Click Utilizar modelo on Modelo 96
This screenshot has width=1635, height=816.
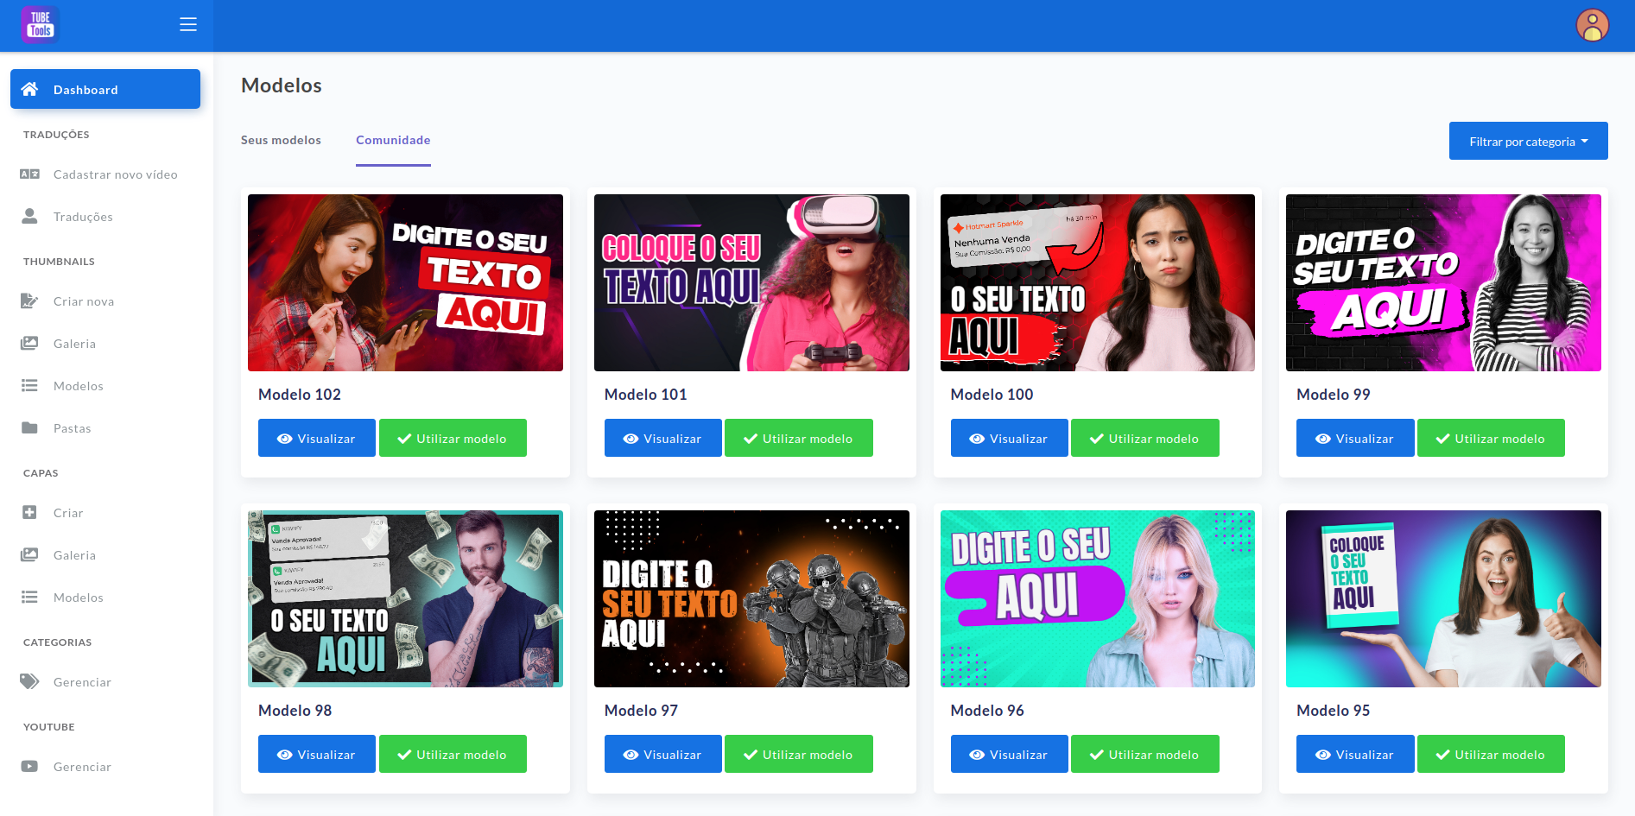1144,754
